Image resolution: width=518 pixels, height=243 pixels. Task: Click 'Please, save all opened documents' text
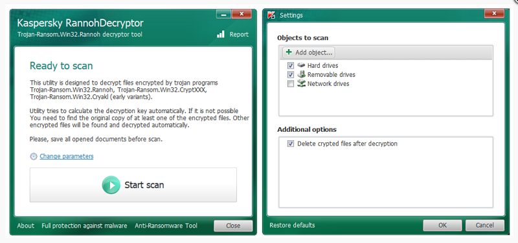(96, 139)
